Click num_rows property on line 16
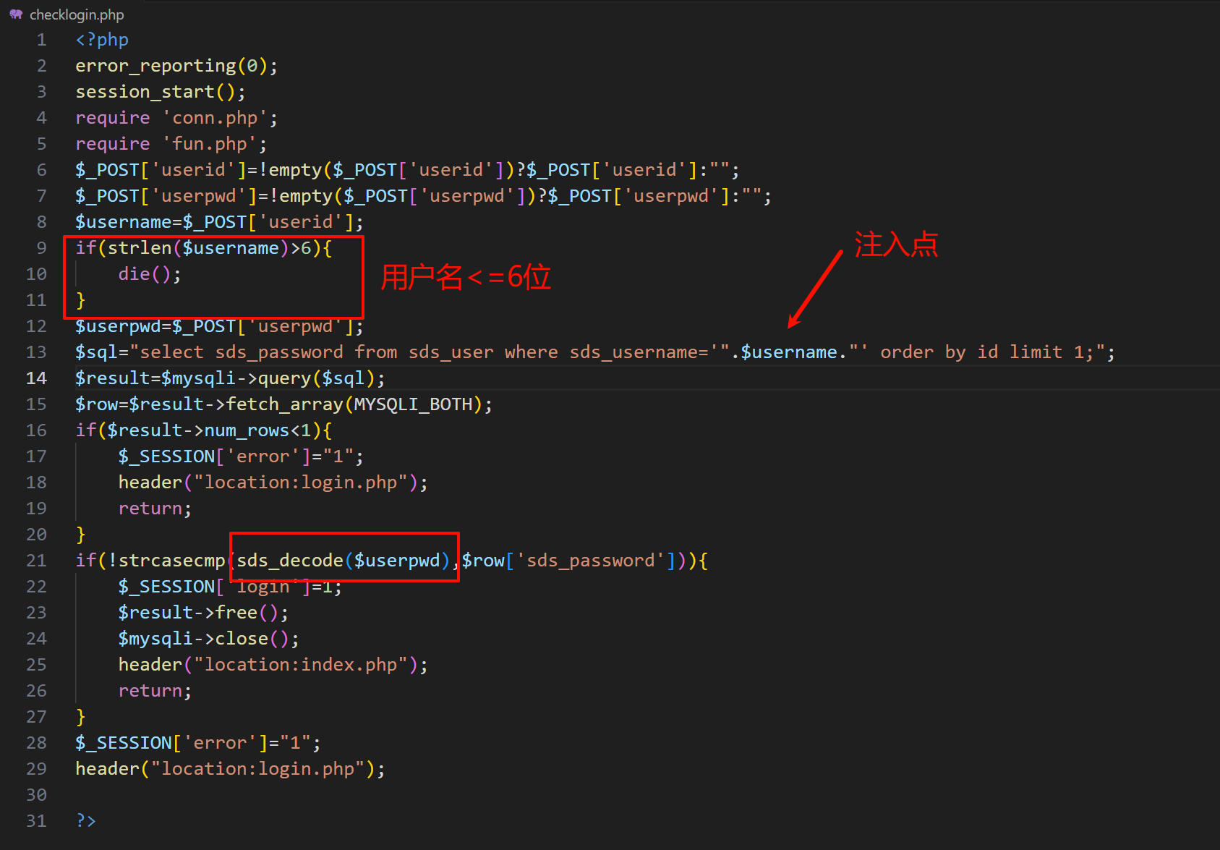The width and height of the screenshot is (1220, 850). tap(247, 430)
